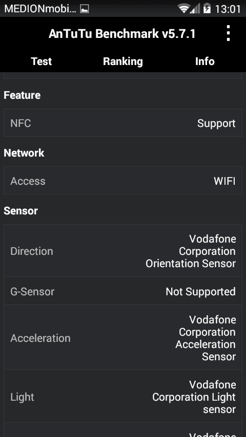The width and height of the screenshot is (246, 437).
Task: Tap the MEDIONmobi carrier label
Action: point(40,9)
